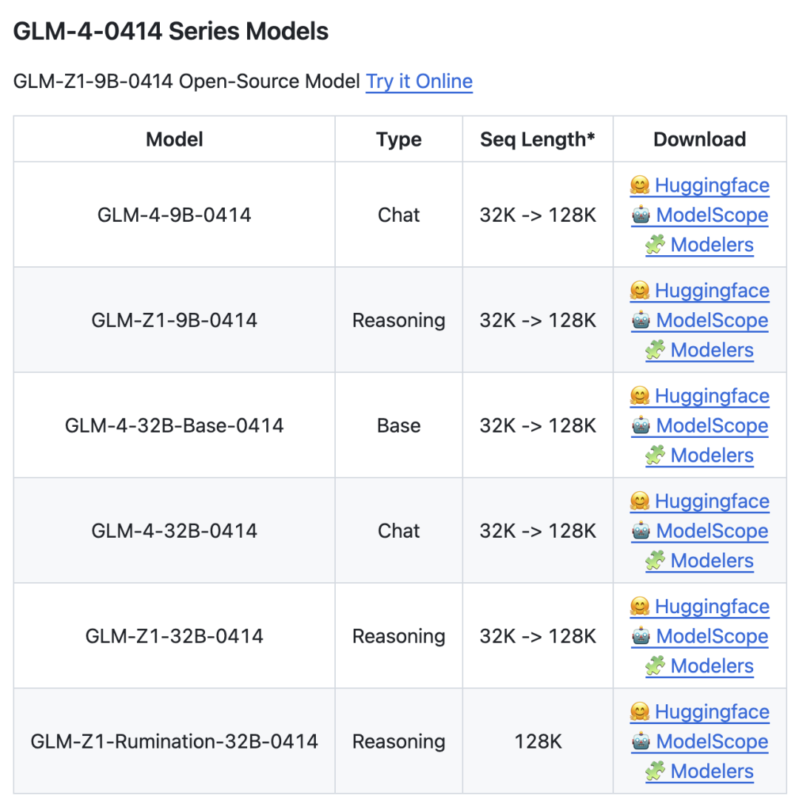Click Huggingface emoji icon for GLM-4-9B-0414
The image size is (799, 804).
[639, 185]
